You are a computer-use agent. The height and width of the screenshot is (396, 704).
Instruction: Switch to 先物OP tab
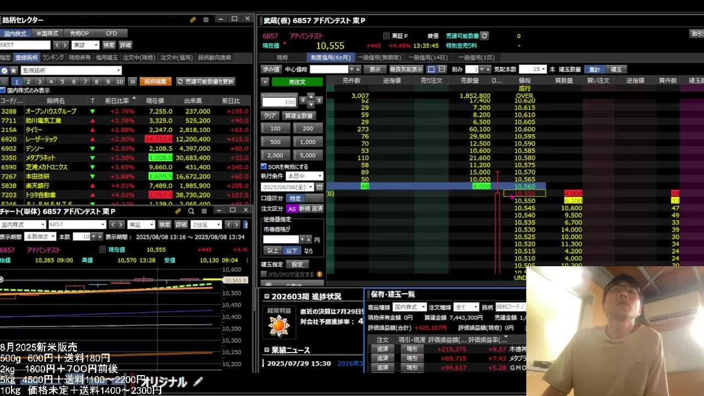(x=79, y=33)
